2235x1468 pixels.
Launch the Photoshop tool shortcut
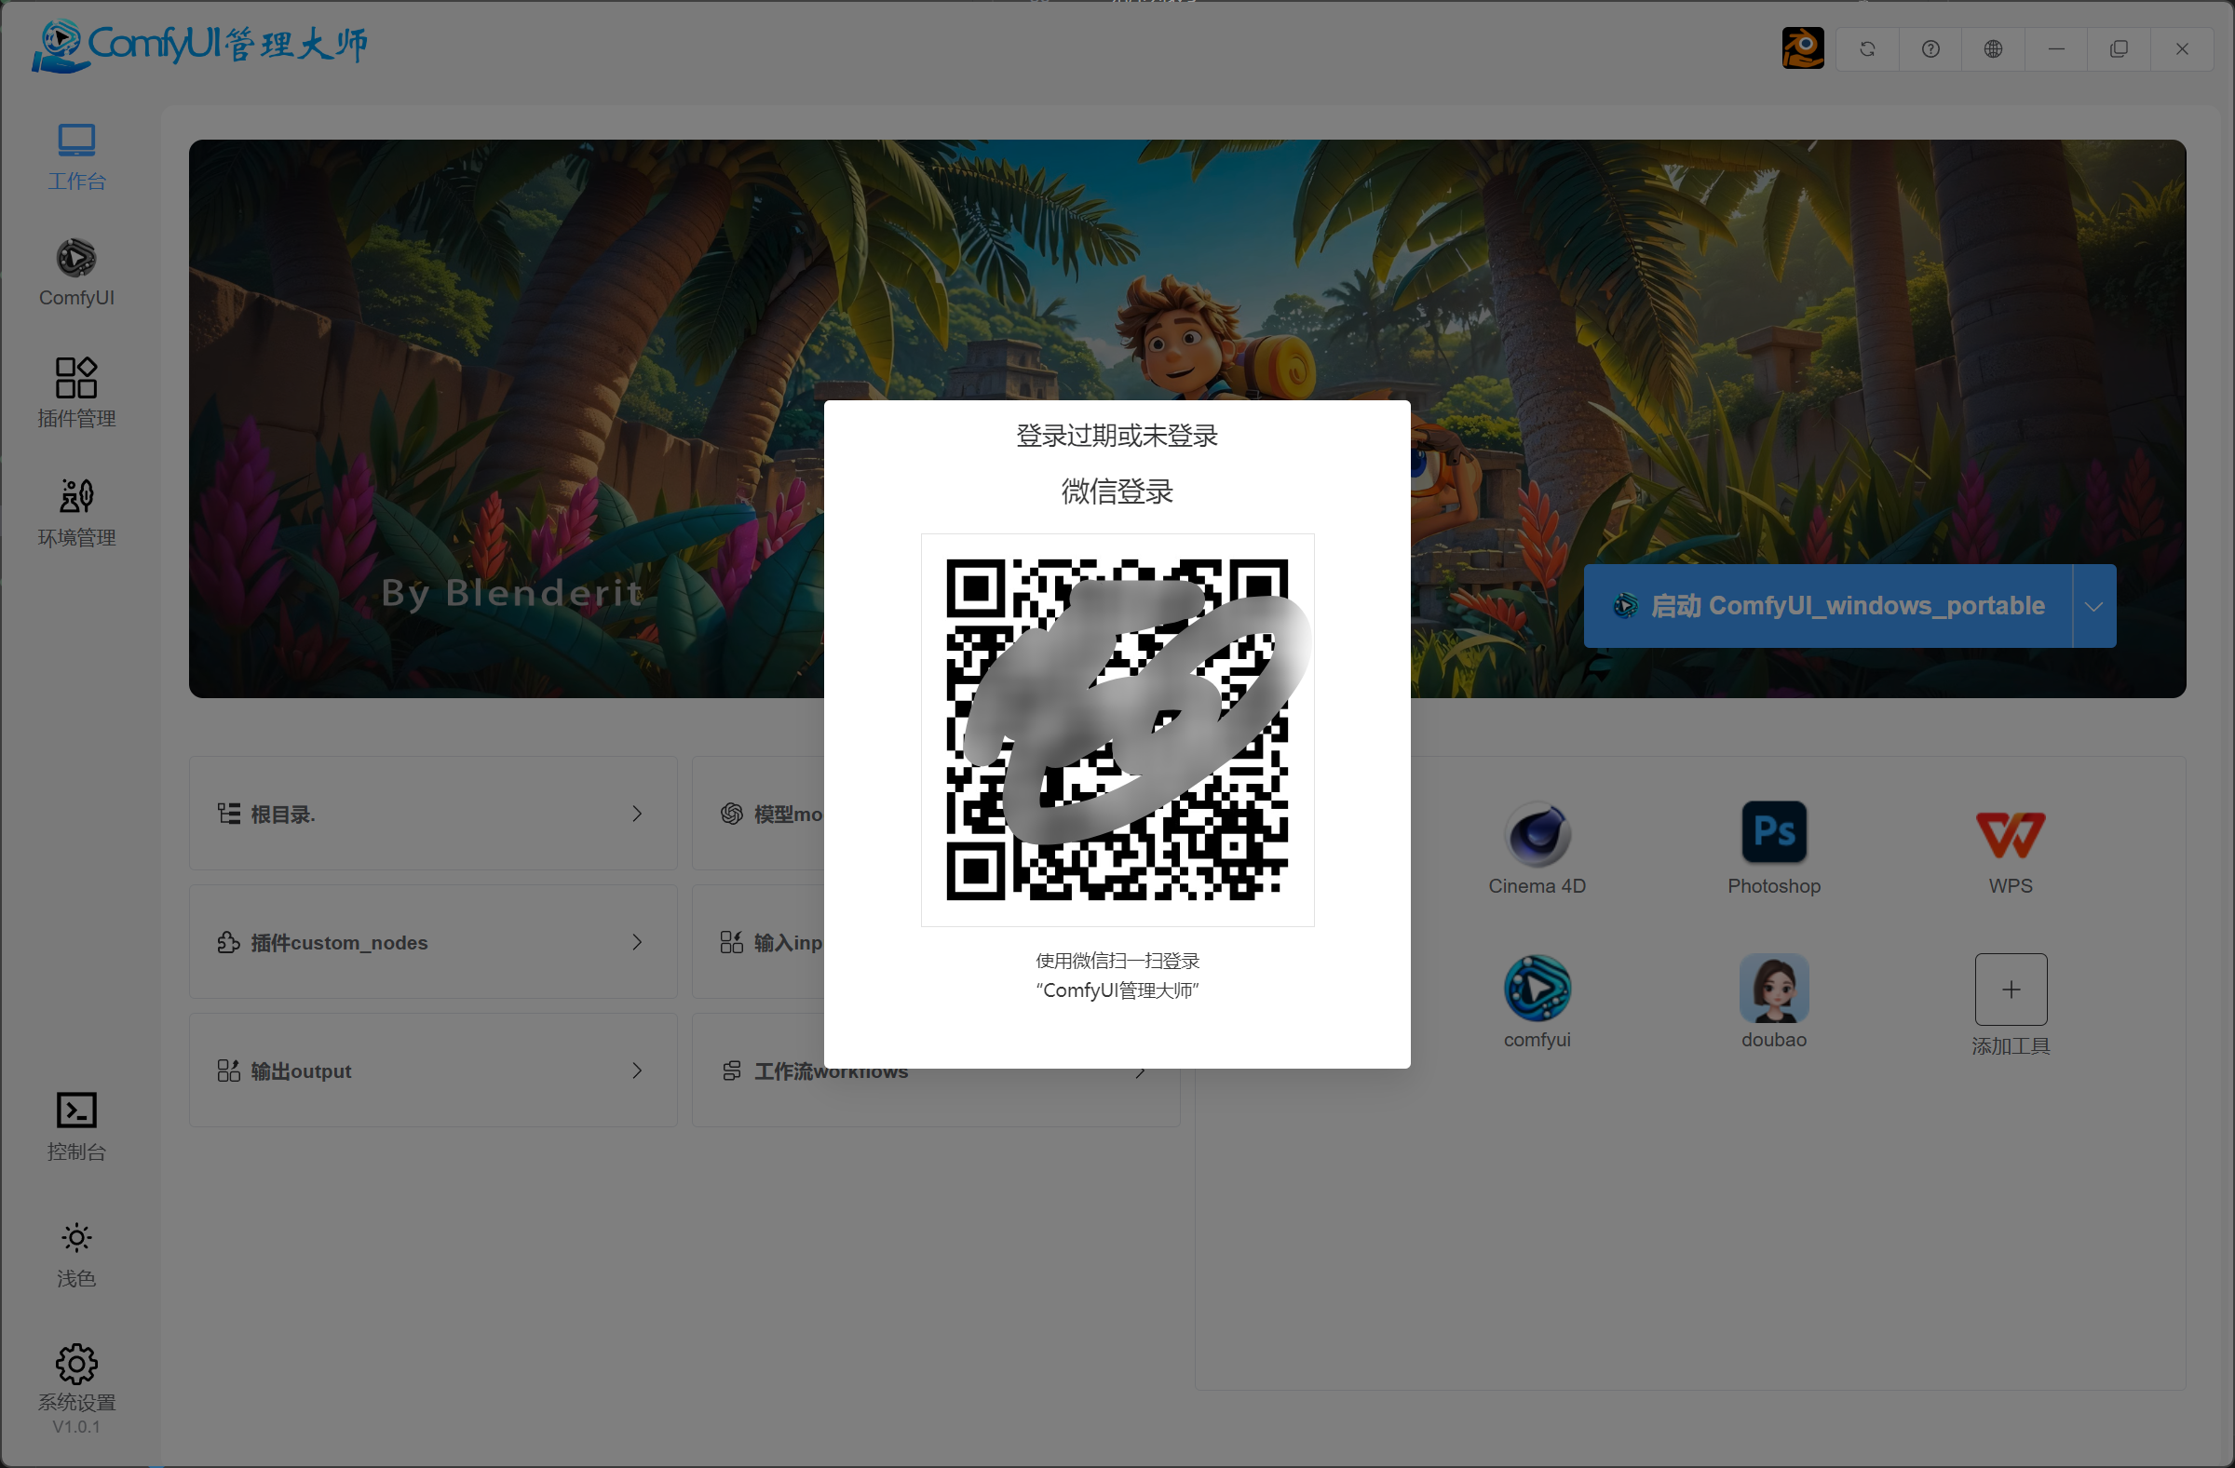[1773, 831]
